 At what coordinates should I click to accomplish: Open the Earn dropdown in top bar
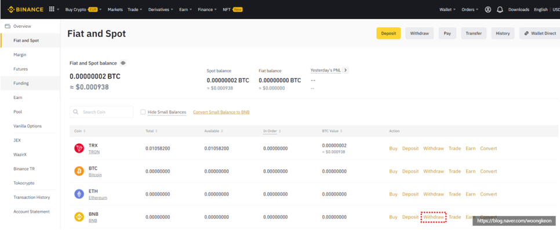click(186, 10)
